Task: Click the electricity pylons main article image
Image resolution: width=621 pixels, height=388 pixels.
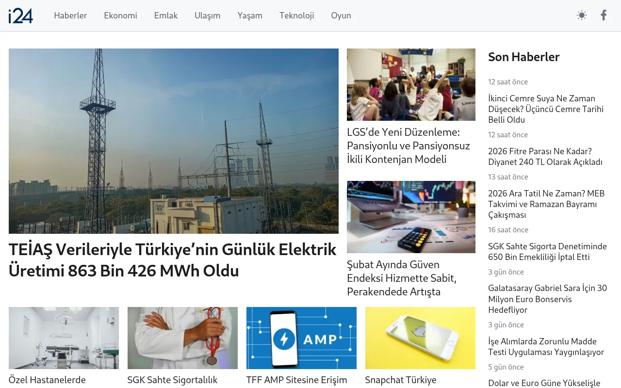Action: pos(173,141)
